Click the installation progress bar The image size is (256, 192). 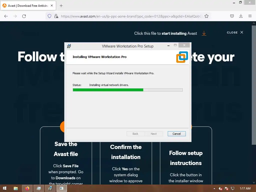(x=128, y=90)
